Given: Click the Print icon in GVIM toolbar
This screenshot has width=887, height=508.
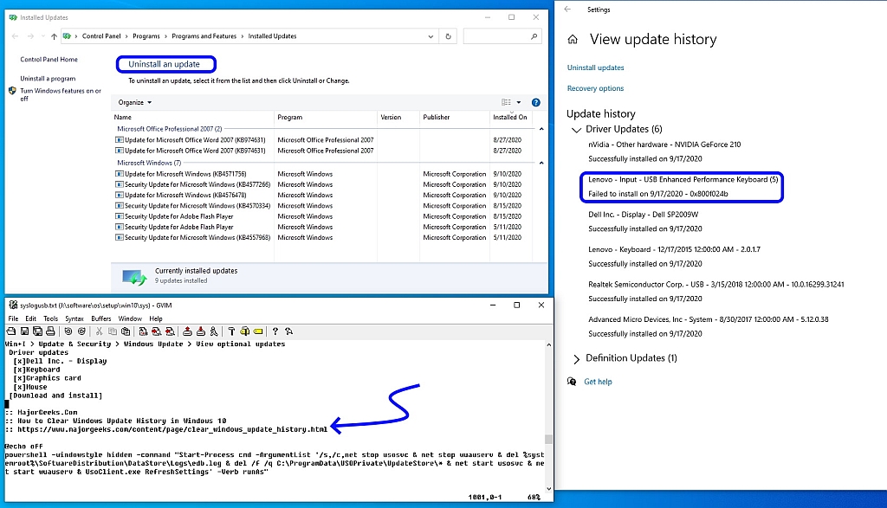Looking at the screenshot, I should point(50,331).
